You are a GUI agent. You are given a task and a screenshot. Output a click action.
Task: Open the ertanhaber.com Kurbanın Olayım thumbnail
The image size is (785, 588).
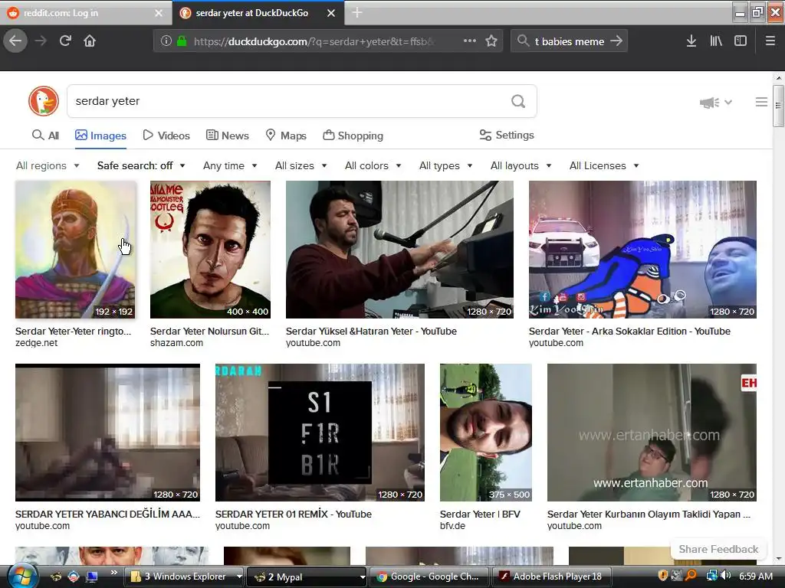pyautogui.click(x=652, y=433)
